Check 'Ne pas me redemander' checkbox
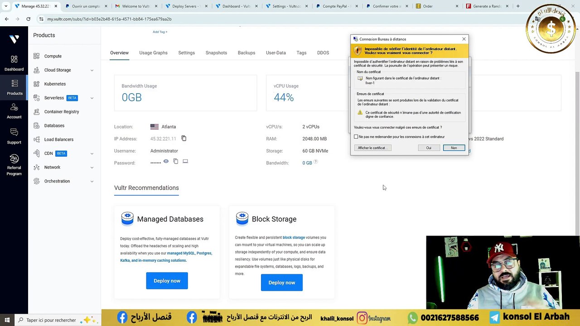This screenshot has width=580, height=326. 356,137
